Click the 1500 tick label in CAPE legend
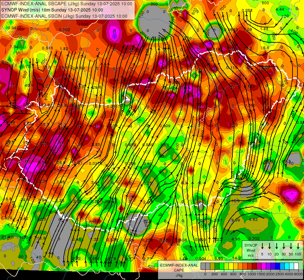304x280 pixels. click(x=261, y=274)
